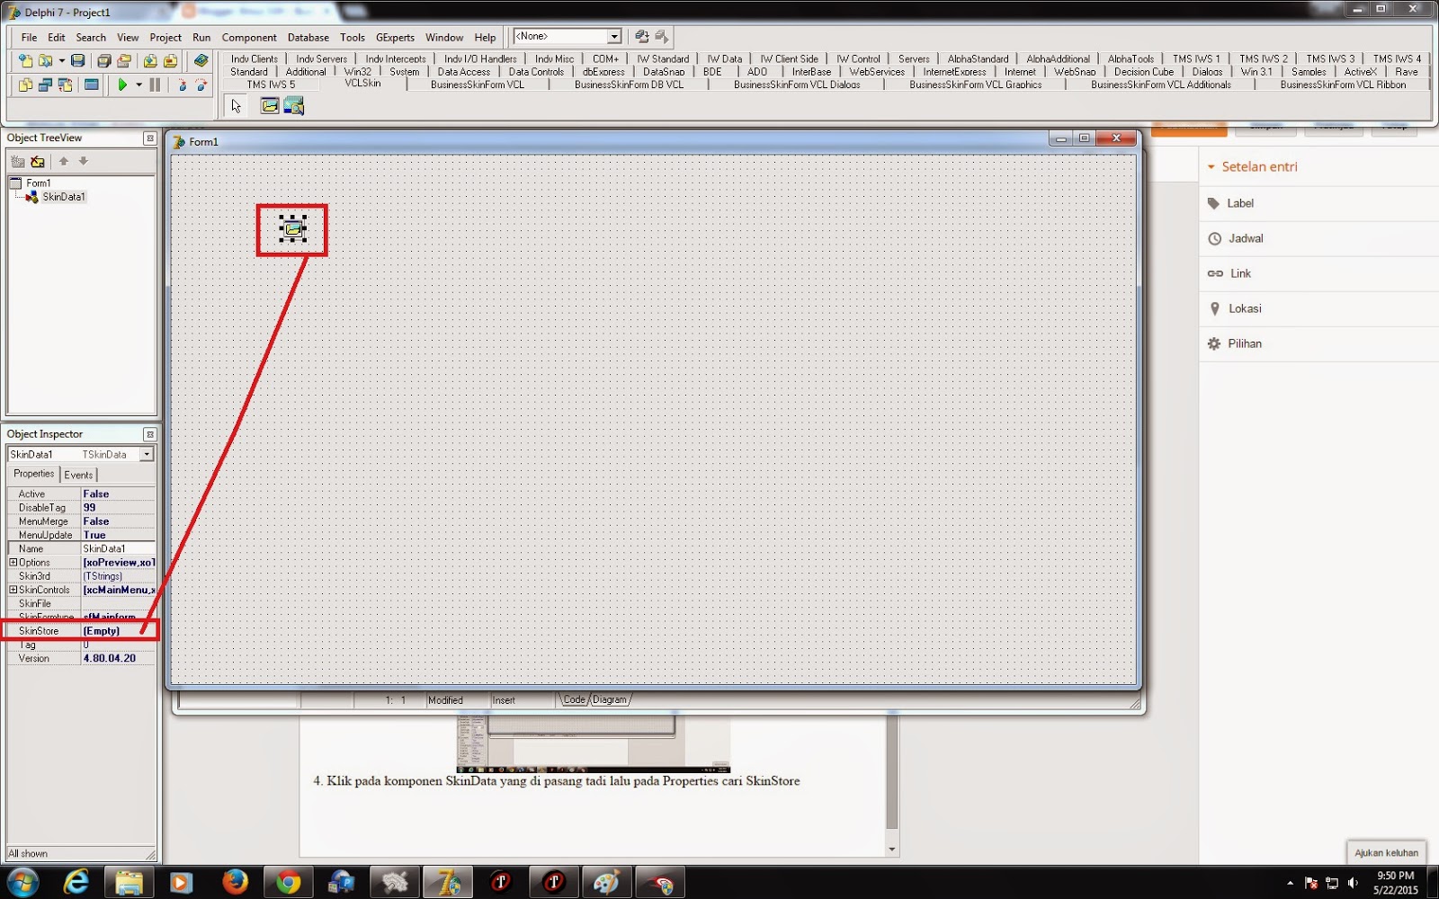Click the Open Project toolbar icon

pos(124,60)
